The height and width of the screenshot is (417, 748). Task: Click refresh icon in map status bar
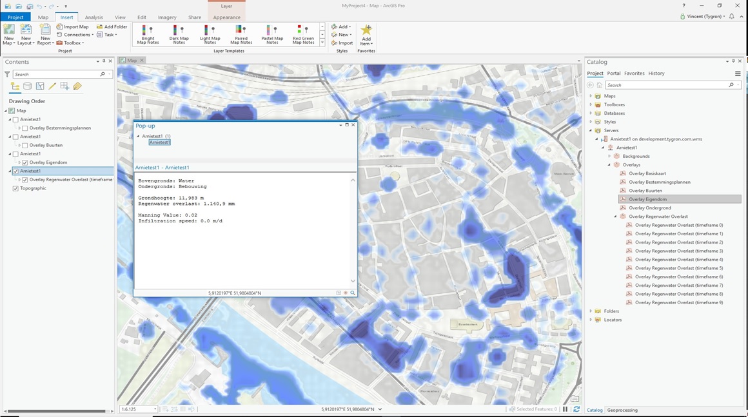(x=576, y=409)
